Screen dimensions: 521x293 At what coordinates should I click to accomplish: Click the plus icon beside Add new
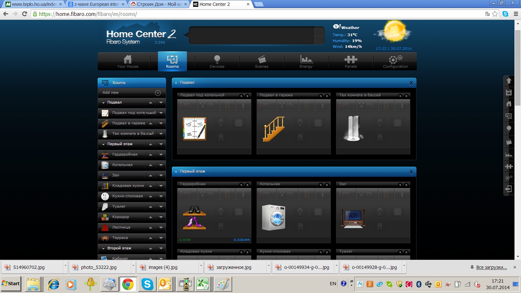coord(158,93)
